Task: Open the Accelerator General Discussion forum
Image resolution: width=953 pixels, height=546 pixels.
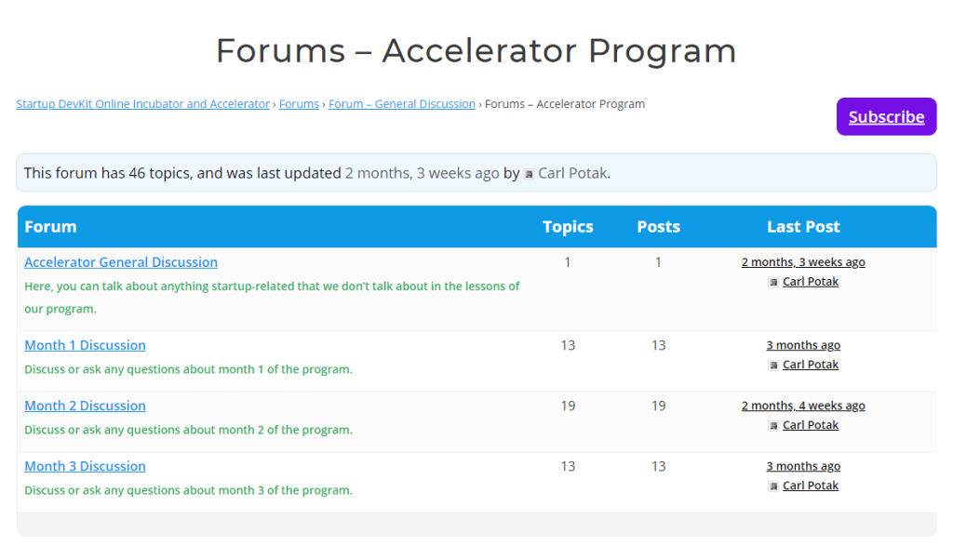Action: point(120,261)
